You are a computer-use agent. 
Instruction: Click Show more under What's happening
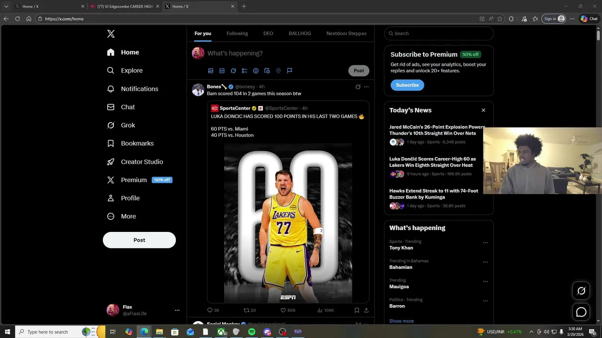click(402, 321)
